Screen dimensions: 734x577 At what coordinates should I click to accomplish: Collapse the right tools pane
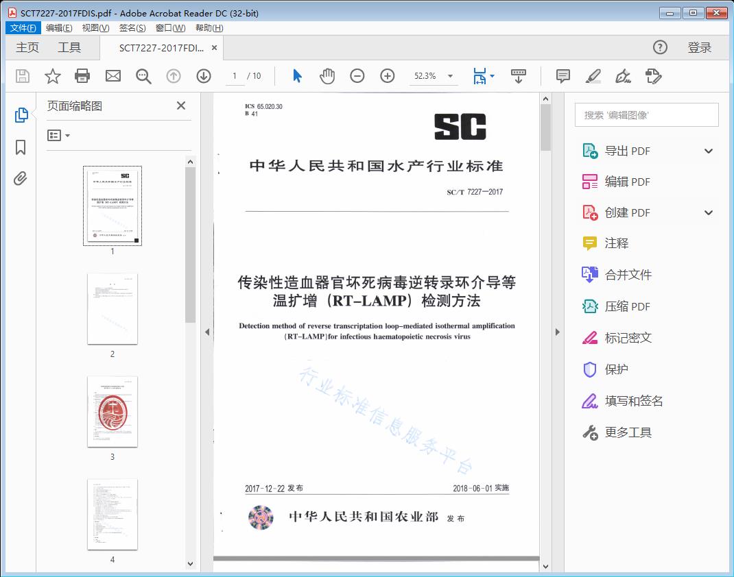coord(557,332)
